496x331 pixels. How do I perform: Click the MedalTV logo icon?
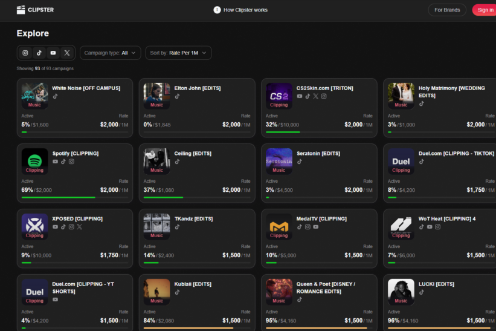(279, 226)
